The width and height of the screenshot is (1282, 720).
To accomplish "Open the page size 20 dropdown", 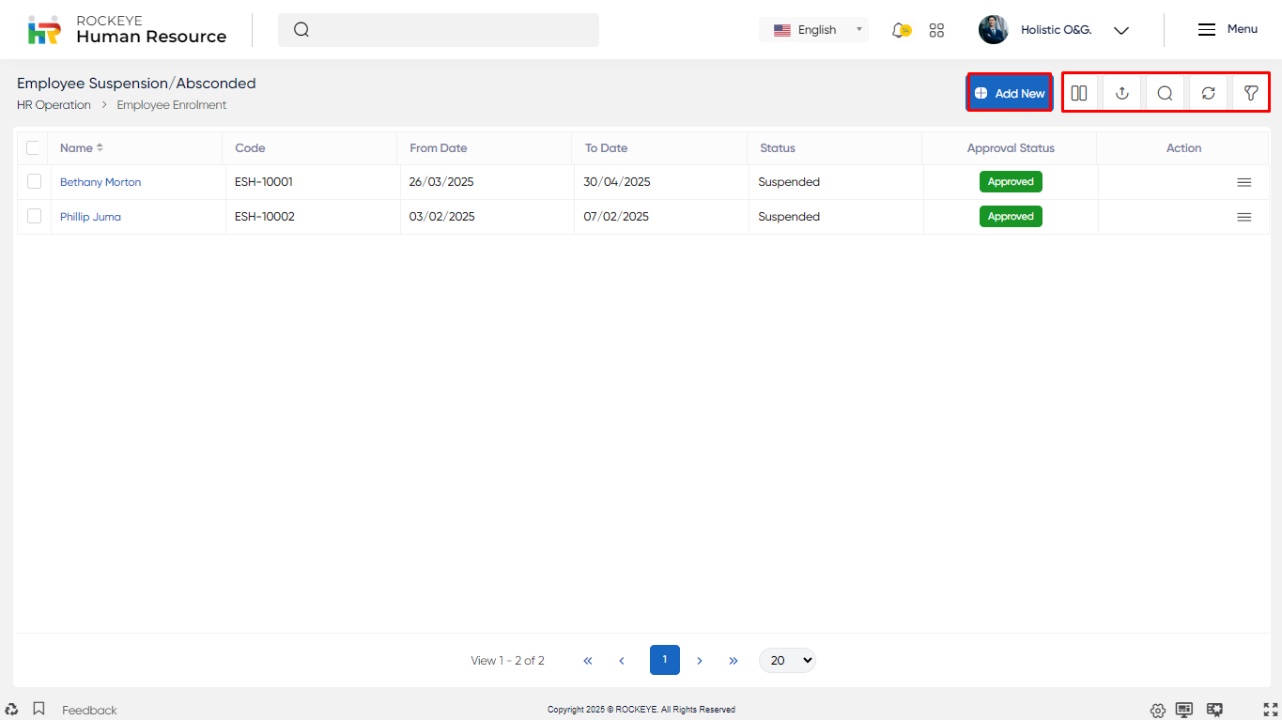I will [x=787, y=661].
